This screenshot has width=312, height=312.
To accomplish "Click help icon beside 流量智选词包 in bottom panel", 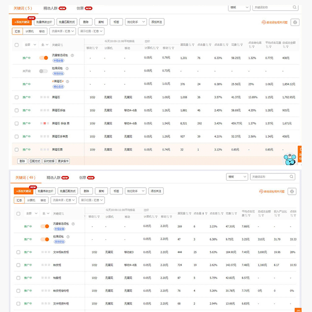I will coord(73,224).
